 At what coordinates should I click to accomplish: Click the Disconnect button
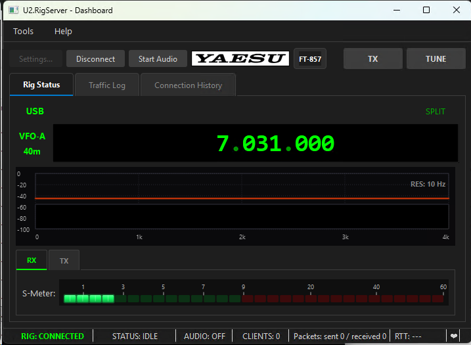pos(95,59)
